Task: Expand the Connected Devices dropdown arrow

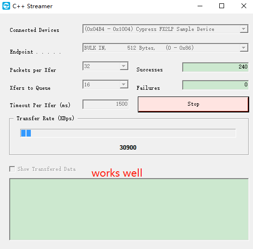Action: click(244, 29)
